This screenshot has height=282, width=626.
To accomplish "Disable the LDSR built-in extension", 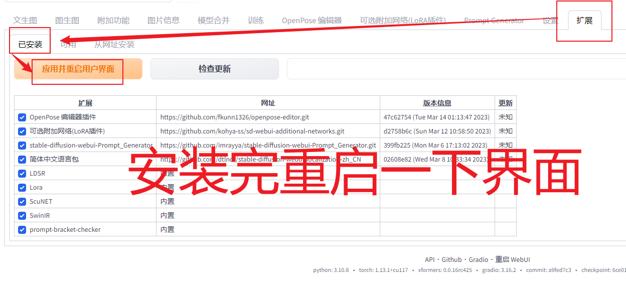I will point(22,174).
